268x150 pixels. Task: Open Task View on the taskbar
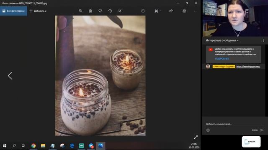pyautogui.click(x=23, y=146)
